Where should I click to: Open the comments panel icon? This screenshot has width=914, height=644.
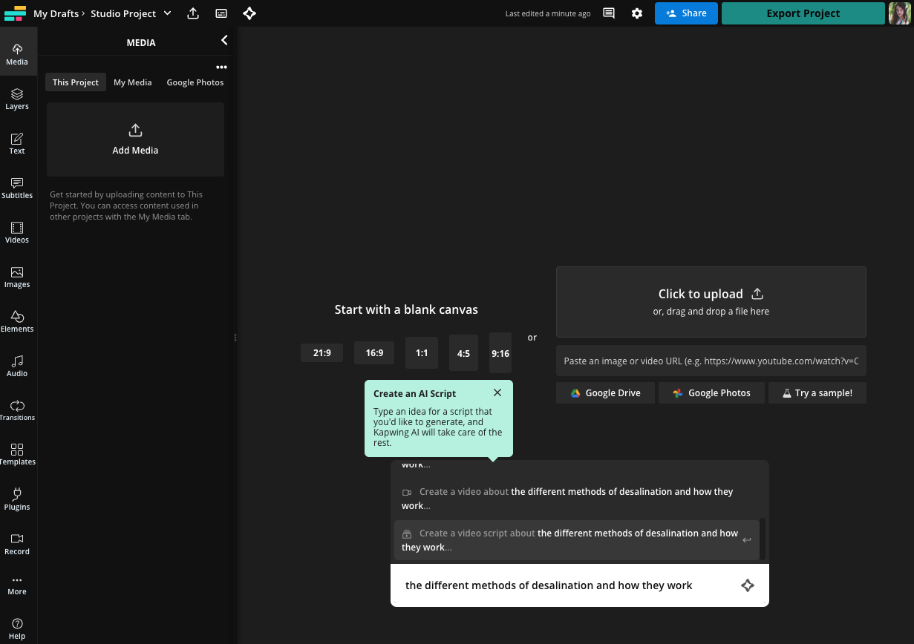[608, 13]
